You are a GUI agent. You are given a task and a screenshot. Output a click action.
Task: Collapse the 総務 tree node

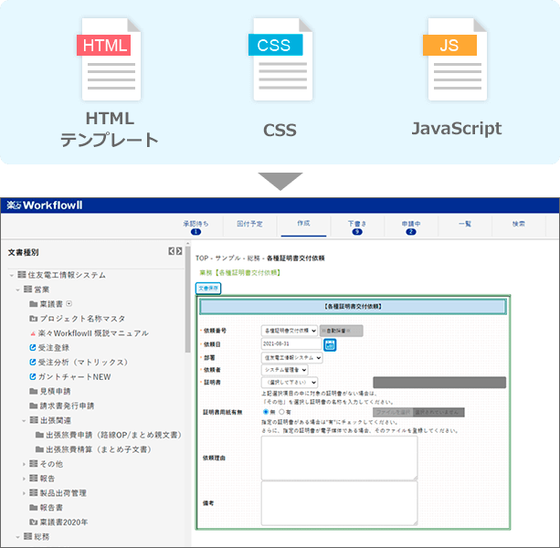tap(17, 536)
